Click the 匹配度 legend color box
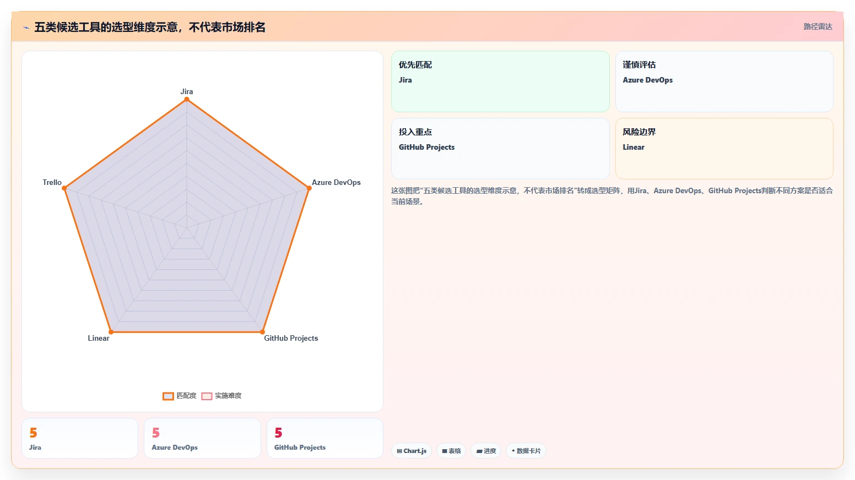 [x=168, y=396]
